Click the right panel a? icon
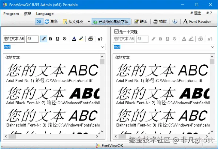The image size is (218, 149). click(210, 39)
